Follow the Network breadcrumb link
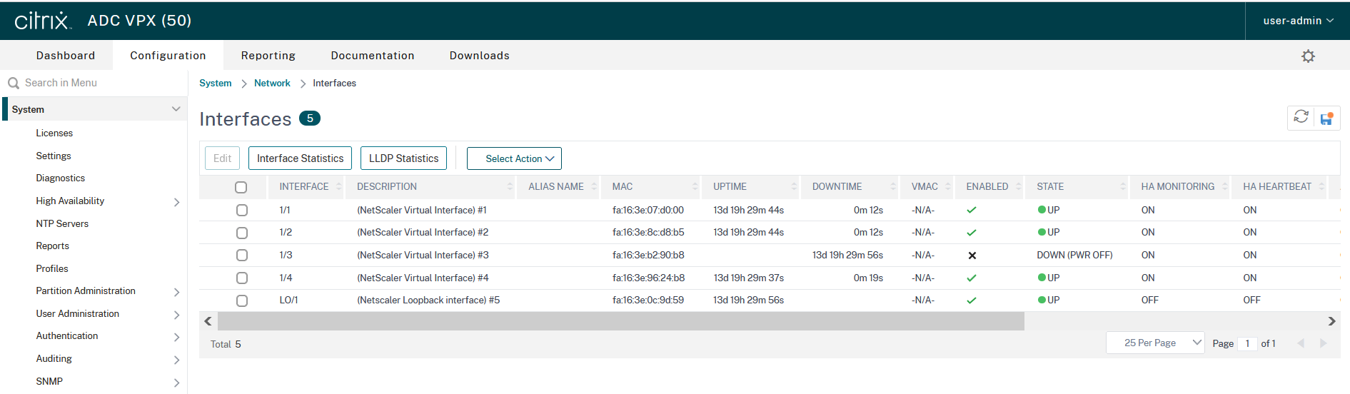 tap(272, 84)
